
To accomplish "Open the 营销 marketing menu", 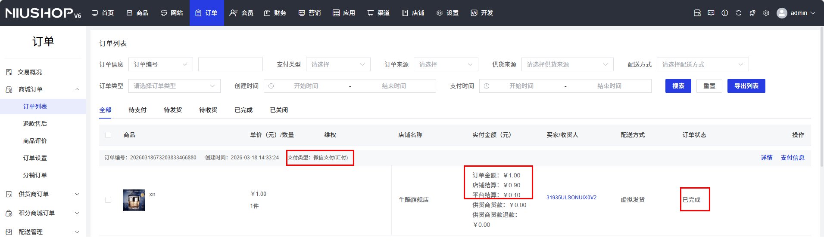I will 310,13.
